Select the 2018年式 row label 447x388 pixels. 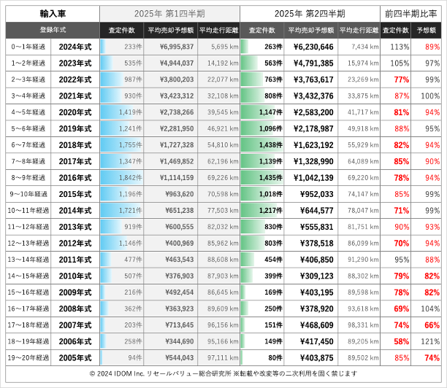[x=75, y=145]
